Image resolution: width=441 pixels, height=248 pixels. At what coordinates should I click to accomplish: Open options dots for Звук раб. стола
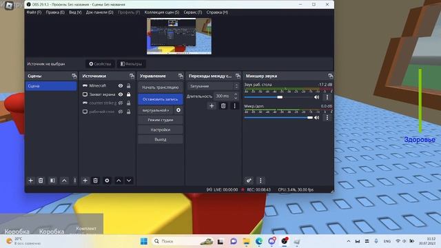click(x=327, y=97)
